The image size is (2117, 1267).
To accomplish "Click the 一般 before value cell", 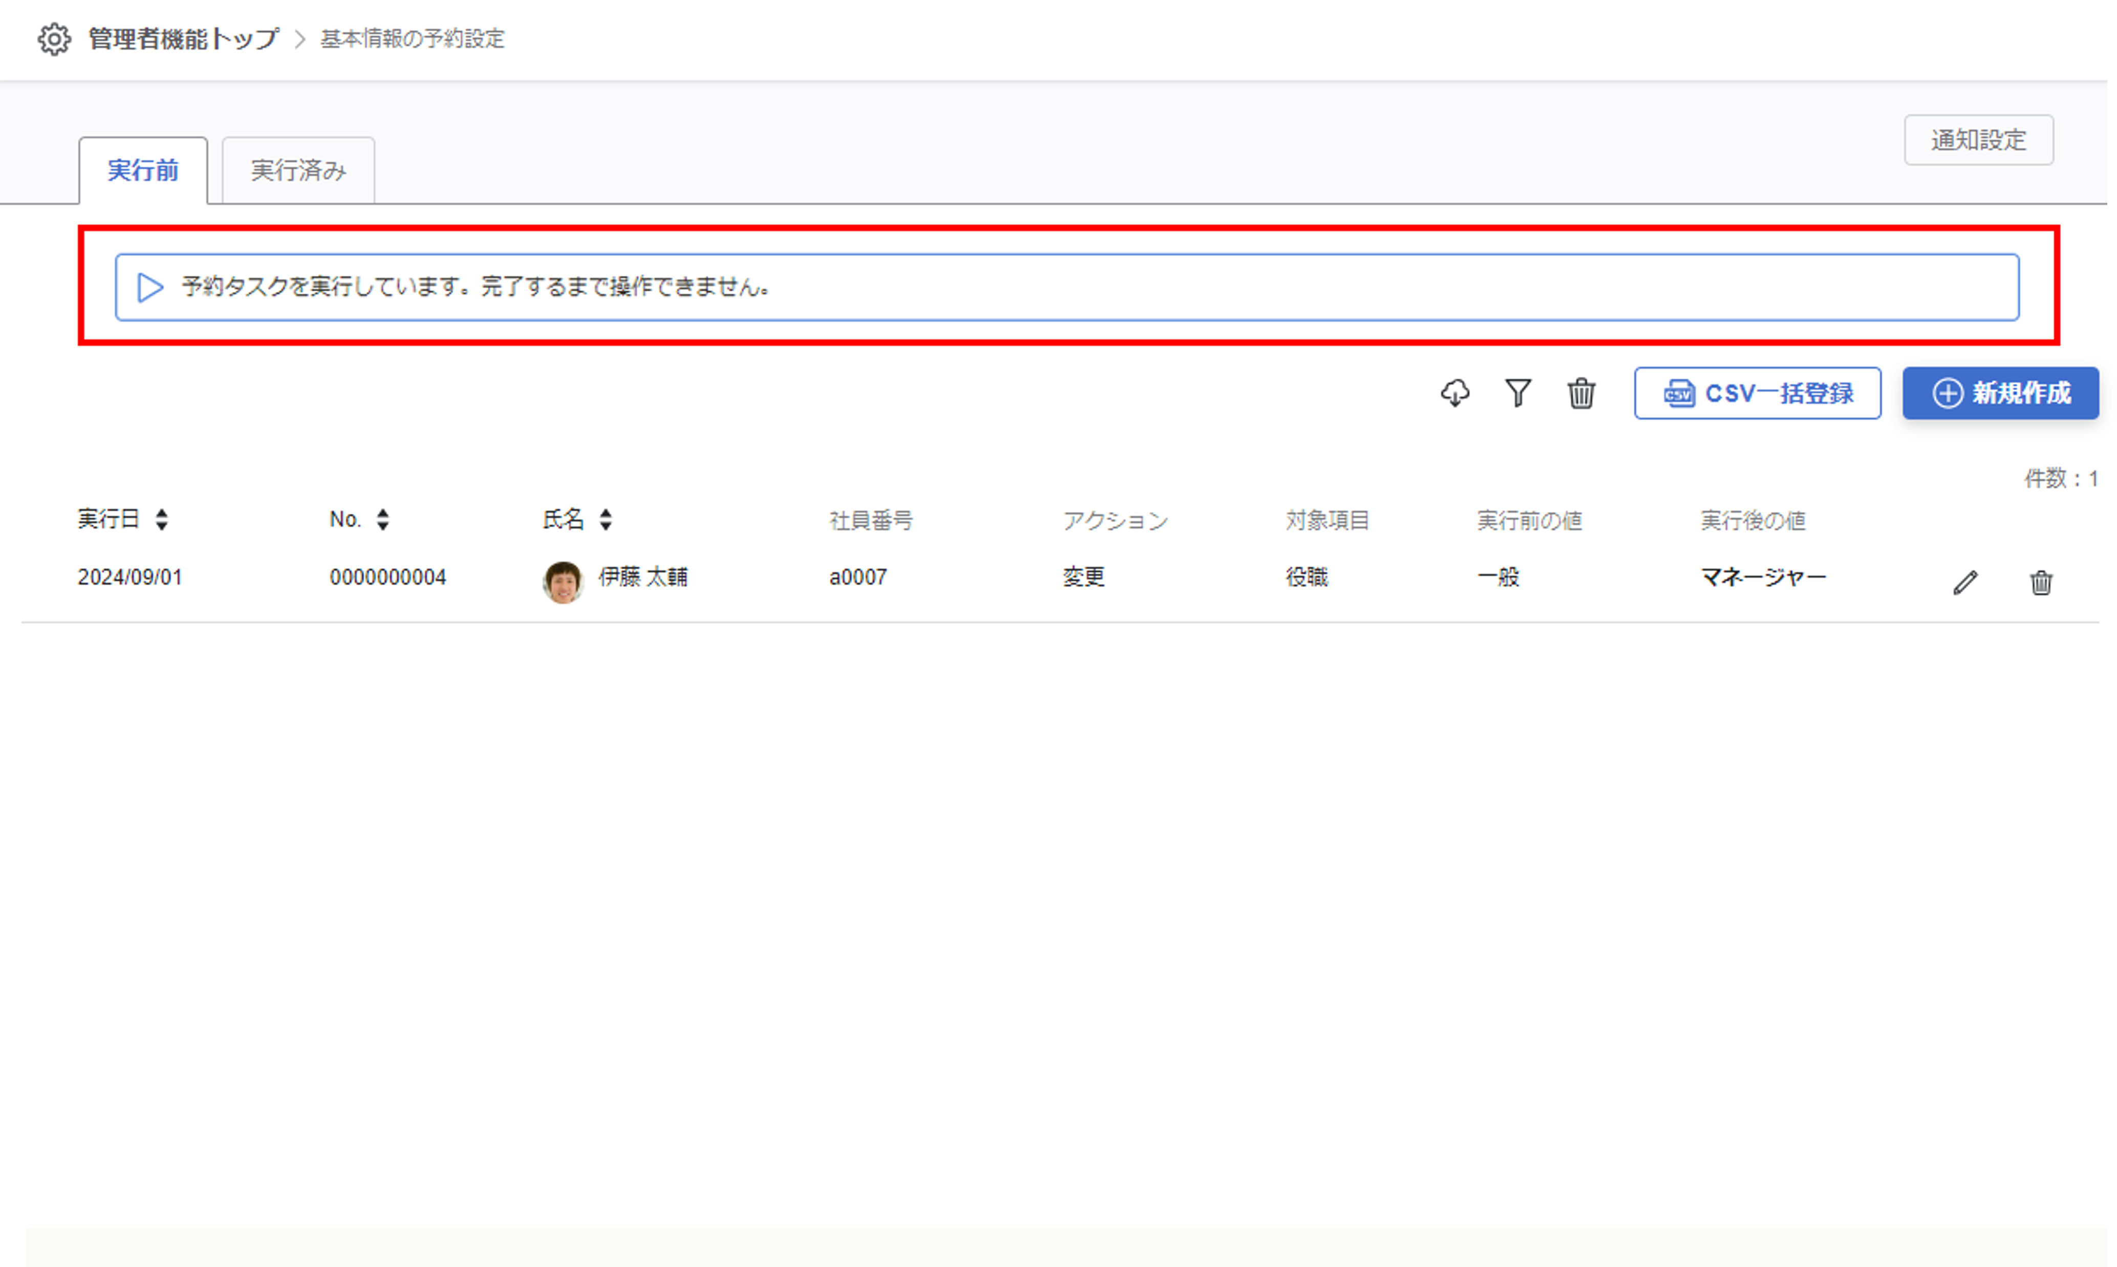I will point(1499,578).
